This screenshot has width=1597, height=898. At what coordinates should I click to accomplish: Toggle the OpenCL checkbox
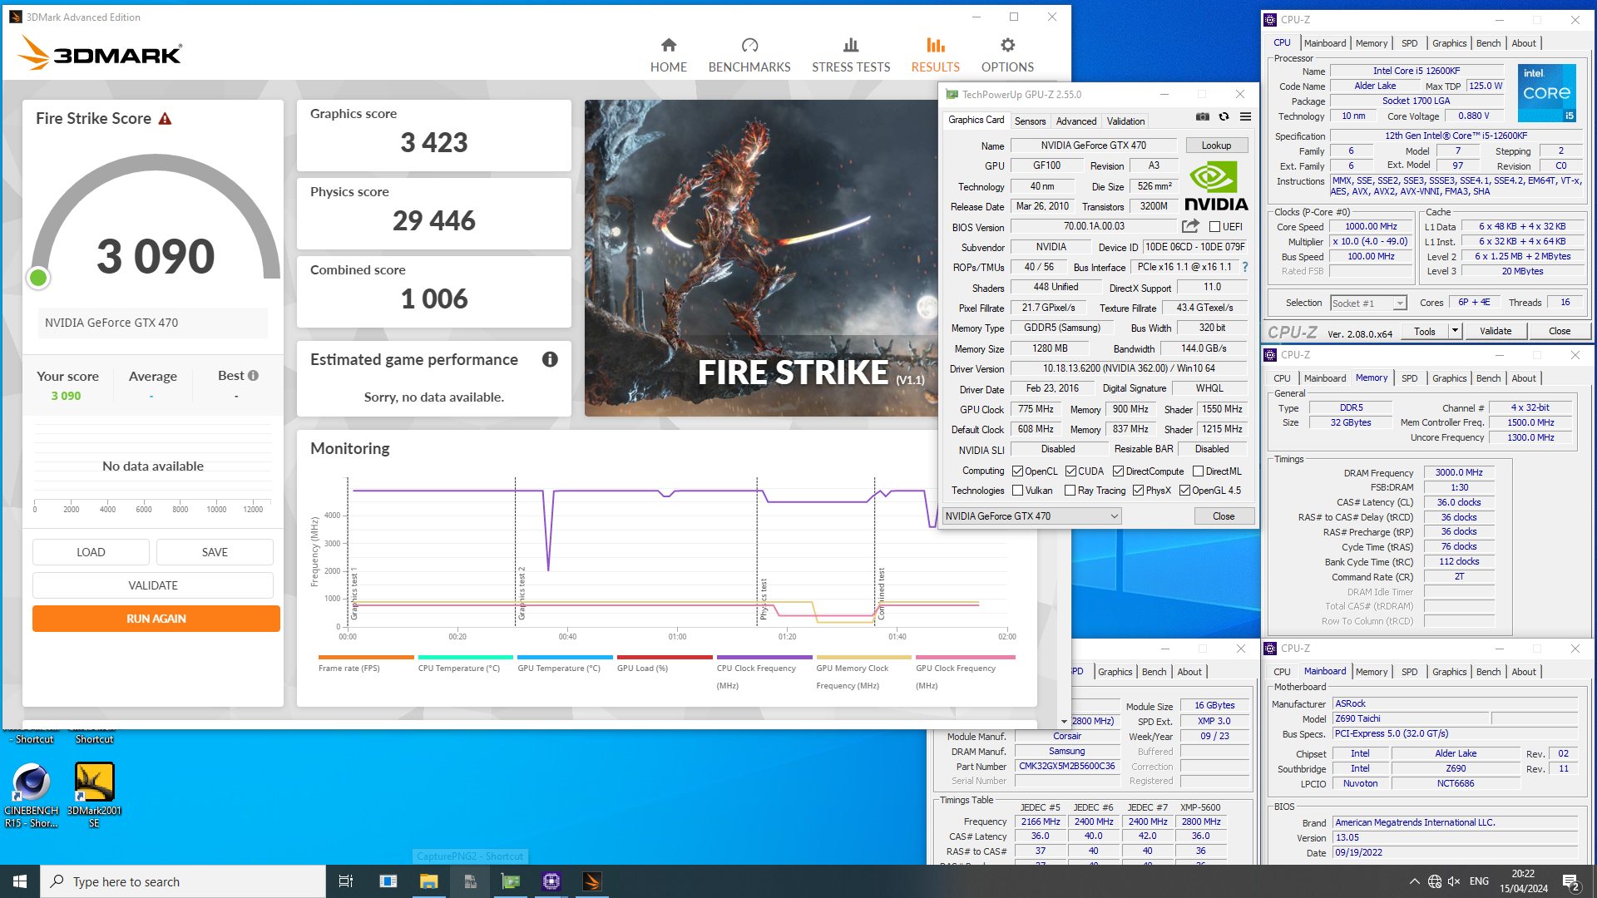click(1017, 471)
